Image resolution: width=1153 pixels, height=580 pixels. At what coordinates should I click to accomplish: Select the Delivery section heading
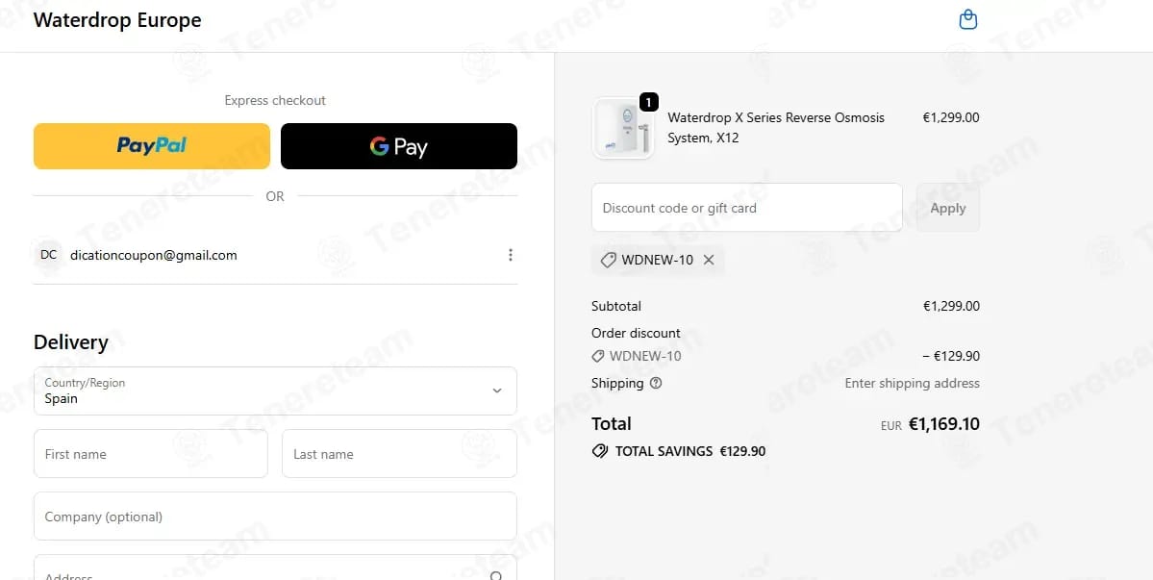coord(70,342)
